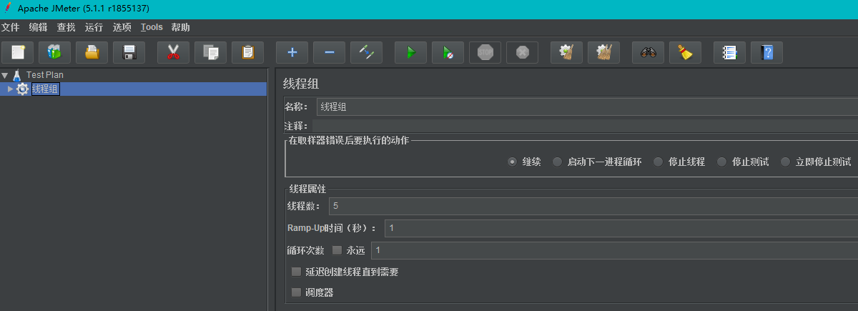
Task: Click the Test Plan flask icon
Action: [17, 74]
